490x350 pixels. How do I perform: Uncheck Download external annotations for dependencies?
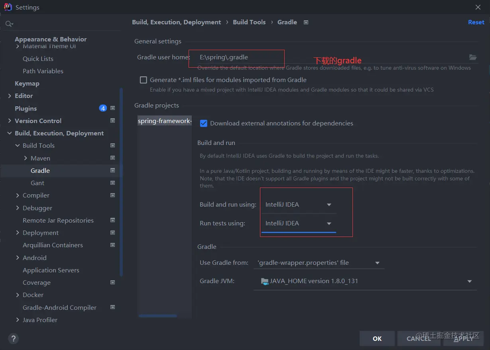pyautogui.click(x=204, y=123)
